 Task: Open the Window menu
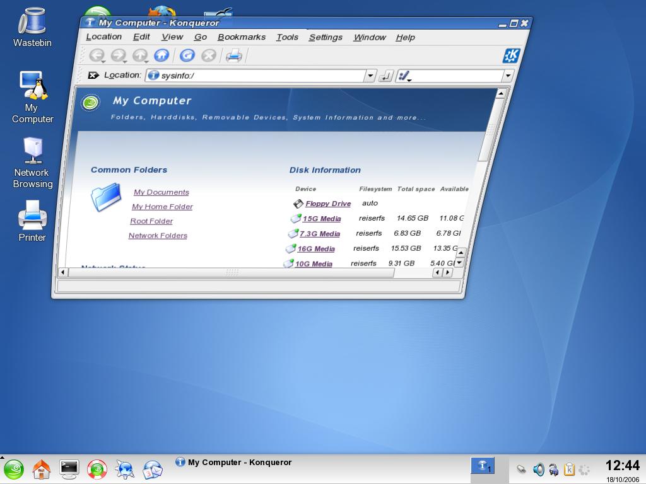point(370,37)
